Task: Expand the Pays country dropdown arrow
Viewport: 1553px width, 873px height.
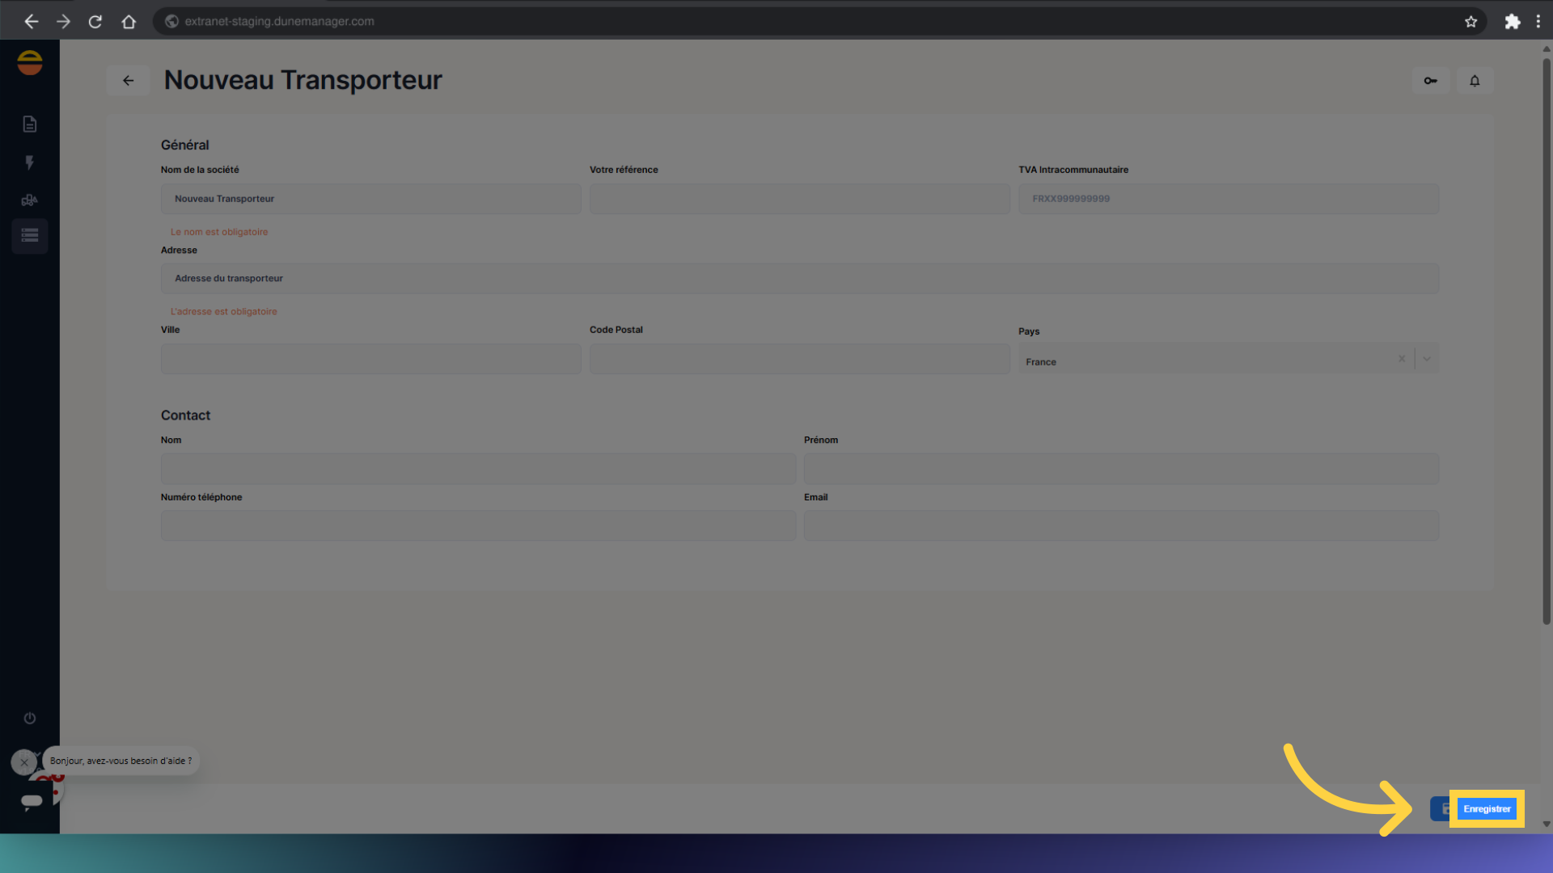Action: pyautogui.click(x=1427, y=359)
